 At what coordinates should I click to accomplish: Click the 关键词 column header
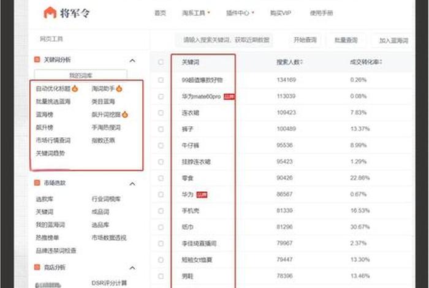pos(191,62)
